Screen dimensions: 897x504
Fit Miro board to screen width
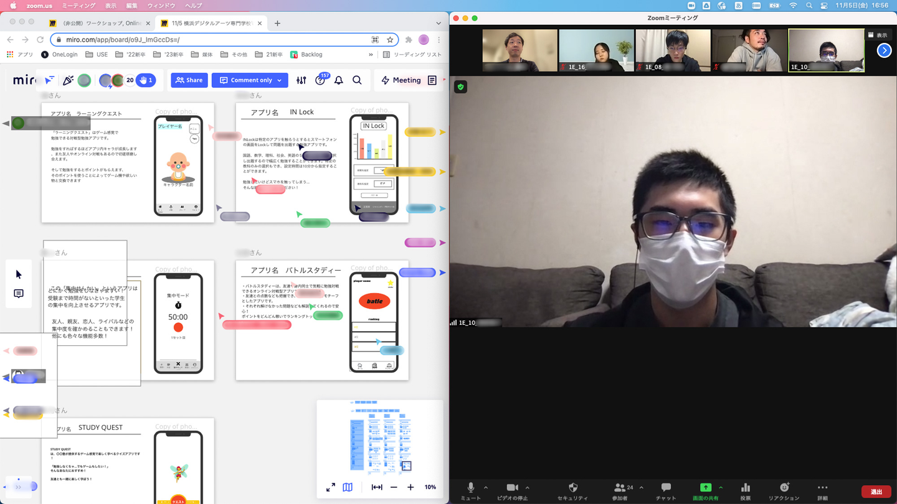point(377,487)
